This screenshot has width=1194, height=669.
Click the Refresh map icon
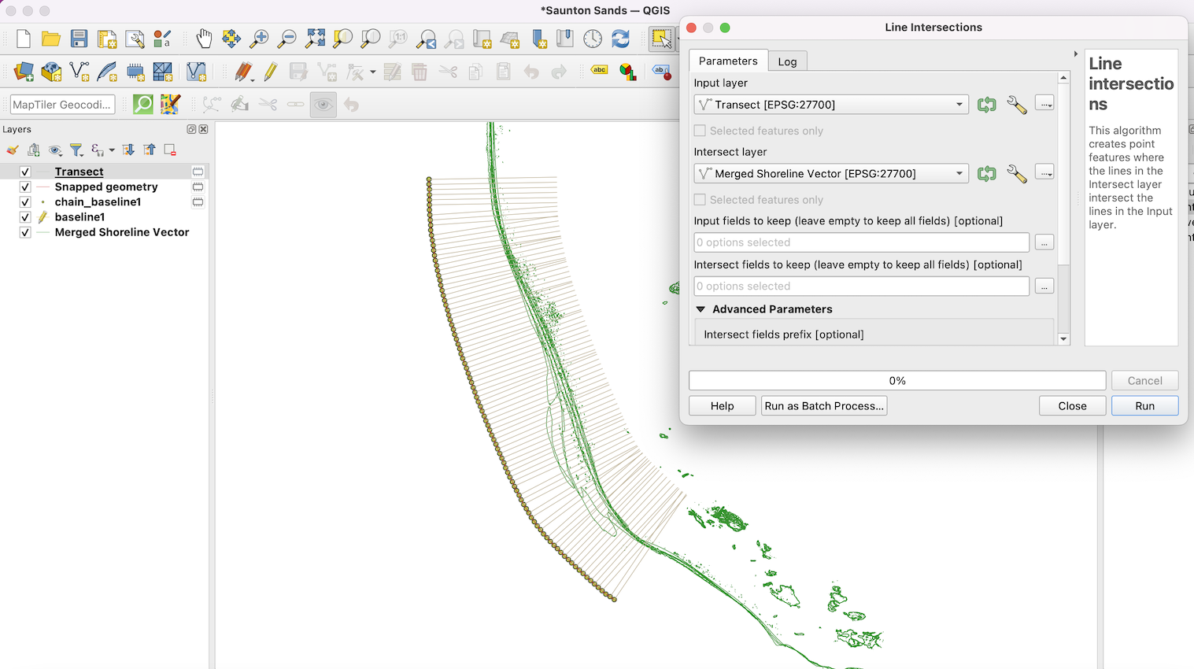[x=620, y=39]
